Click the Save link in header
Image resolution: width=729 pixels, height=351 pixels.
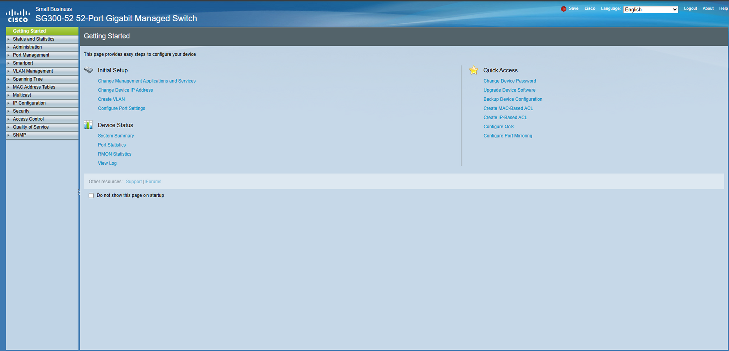click(573, 9)
